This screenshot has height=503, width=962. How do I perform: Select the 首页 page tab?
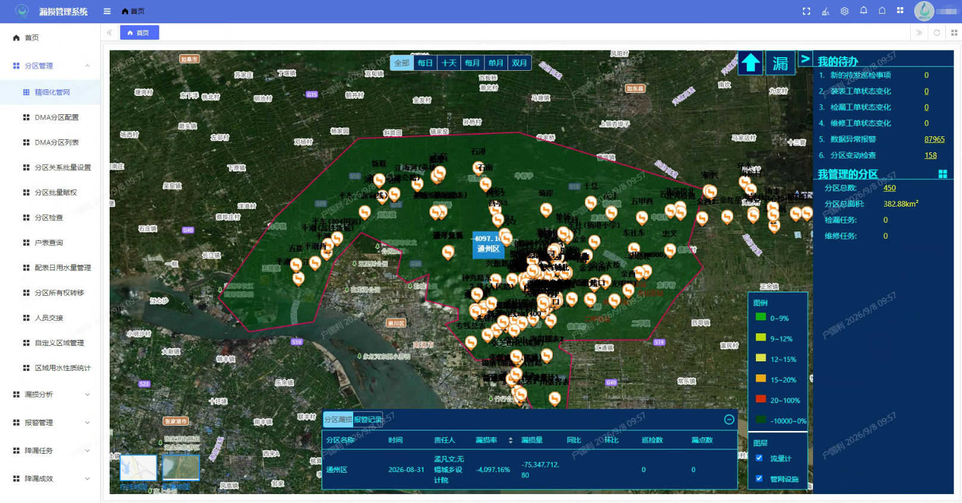click(x=139, y=33)
